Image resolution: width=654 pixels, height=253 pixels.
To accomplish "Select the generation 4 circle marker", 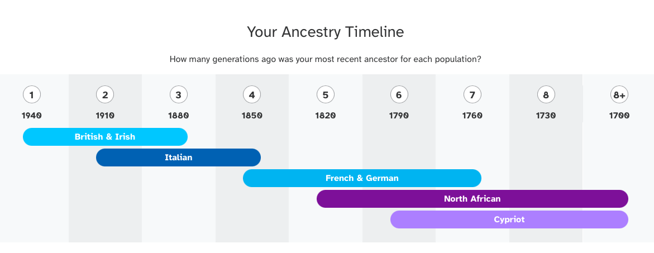I will click(252, 95).
